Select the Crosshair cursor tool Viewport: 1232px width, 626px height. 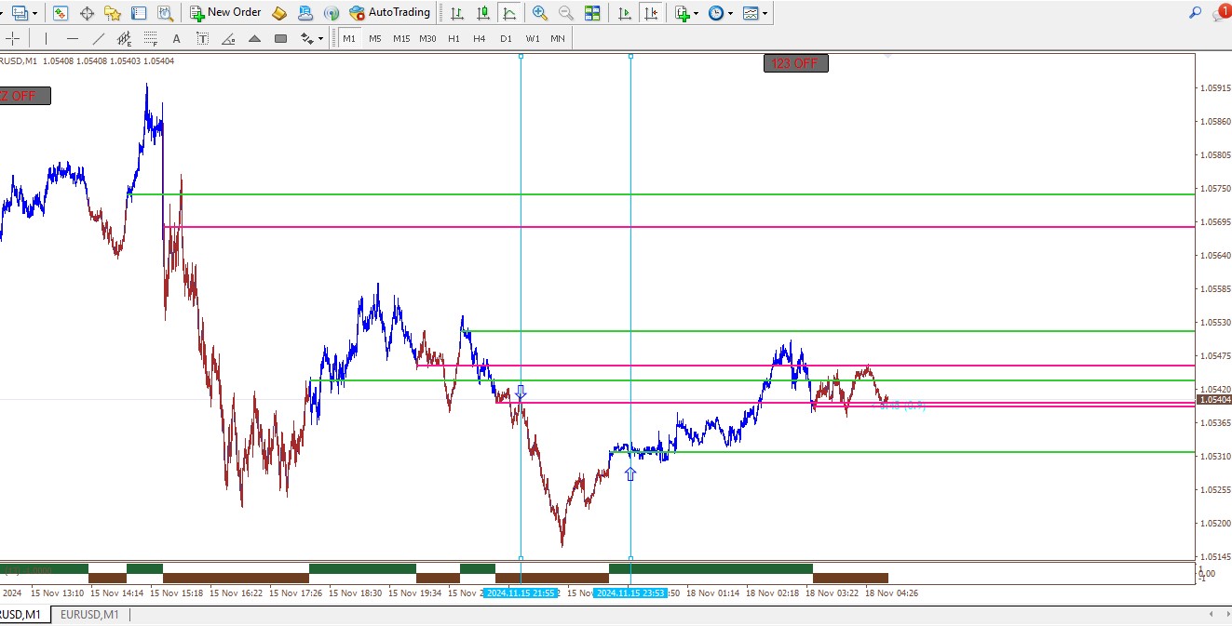pyautogui.click(x=13, y=38)
